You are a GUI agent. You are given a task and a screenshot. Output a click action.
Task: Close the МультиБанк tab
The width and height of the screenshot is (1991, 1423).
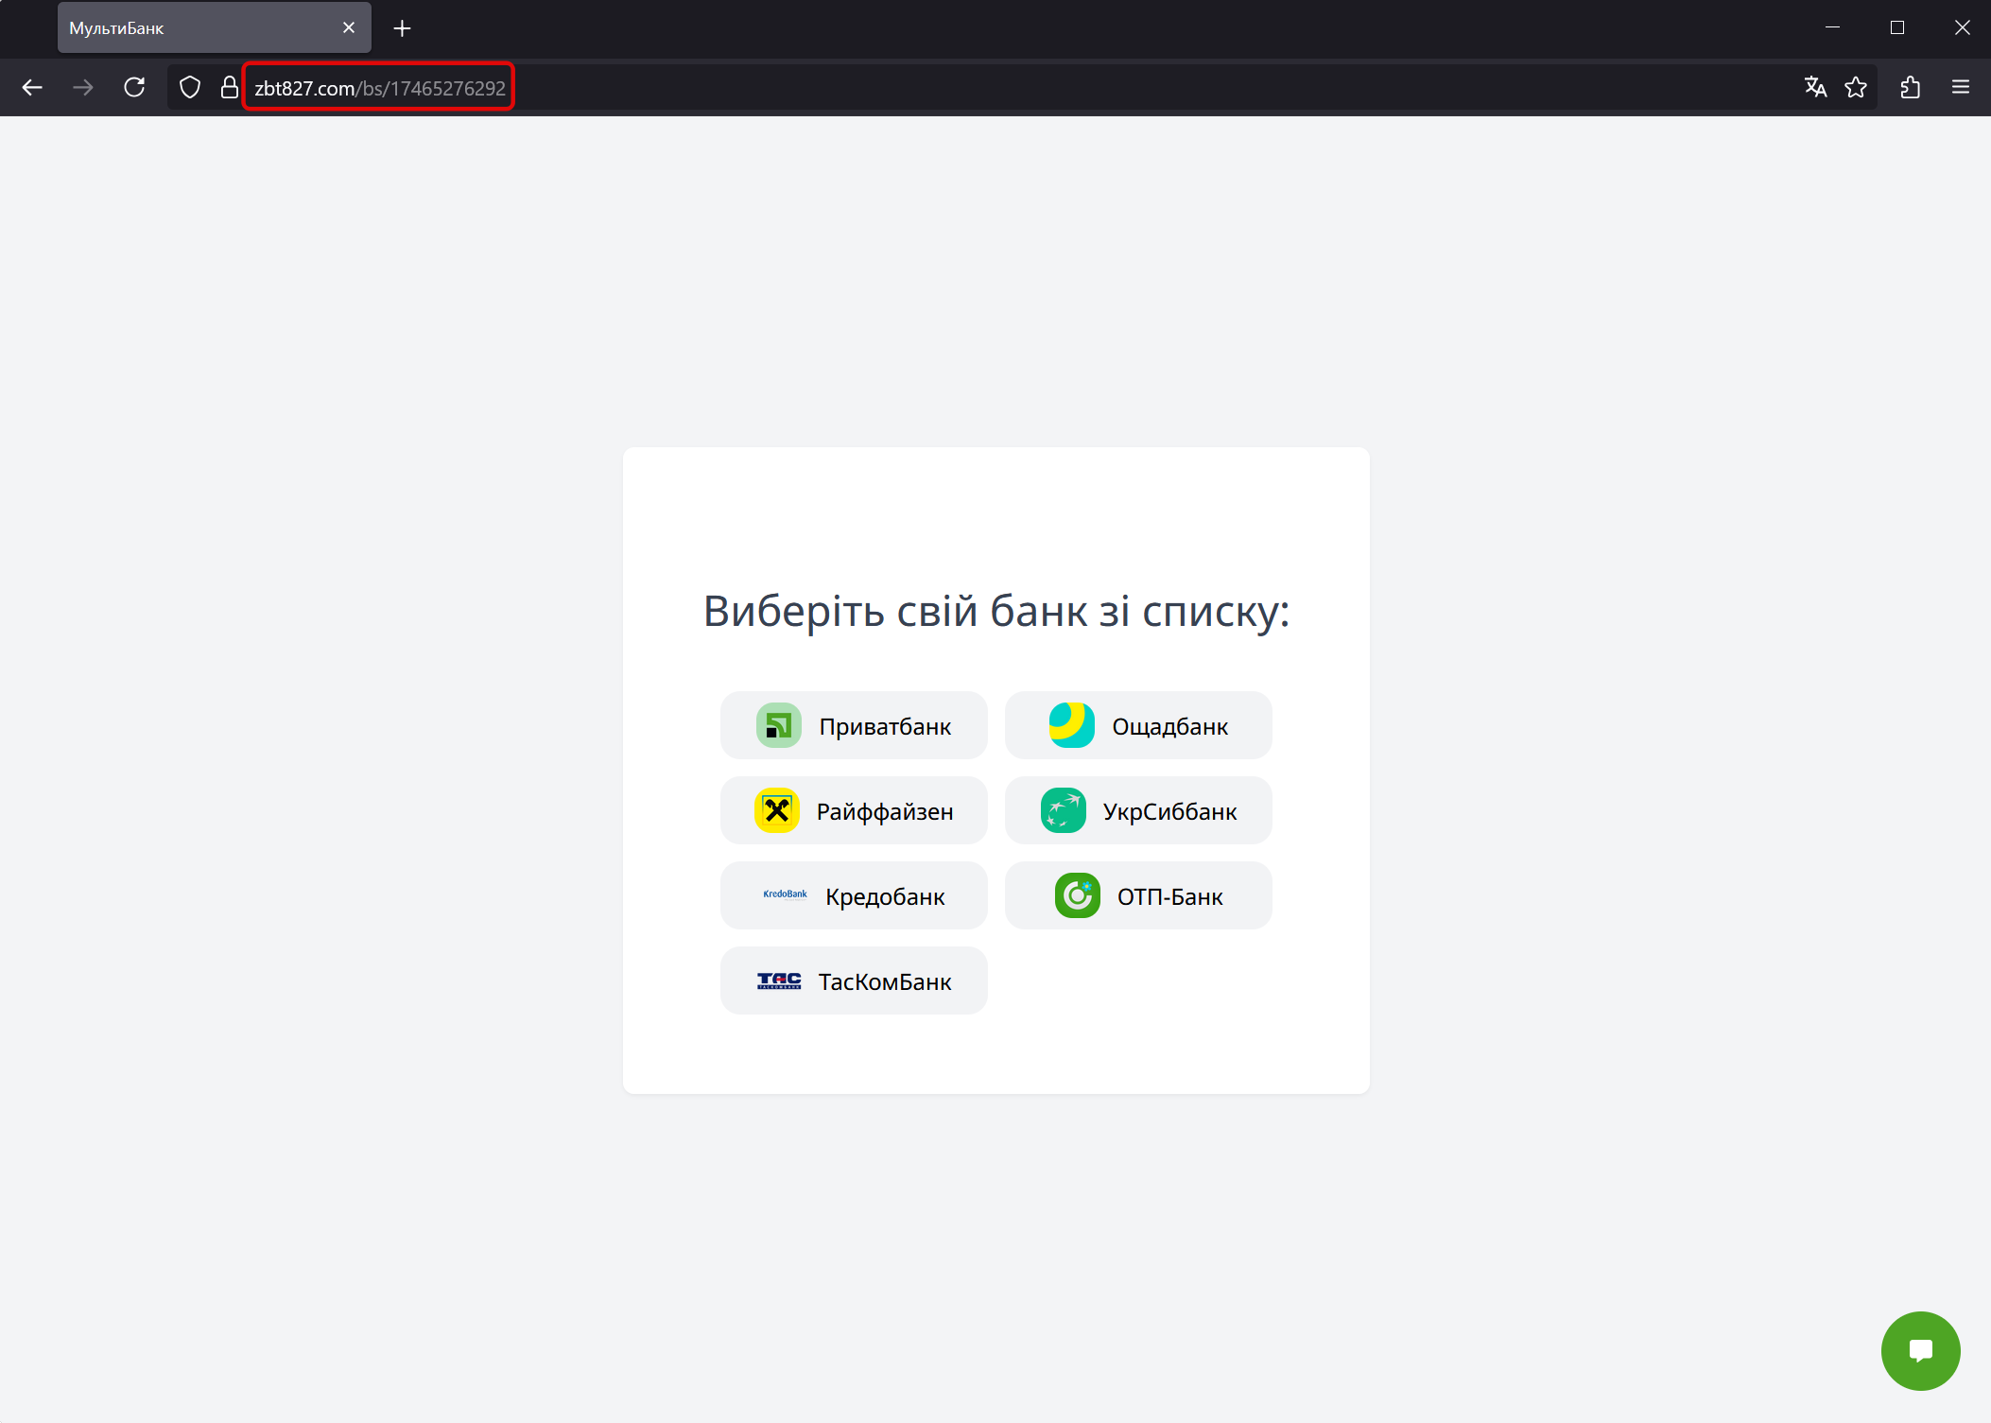coord(349,28)
